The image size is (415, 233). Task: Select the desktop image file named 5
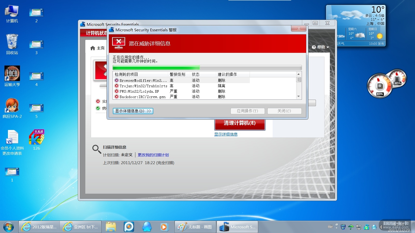(x=36, y=111)
